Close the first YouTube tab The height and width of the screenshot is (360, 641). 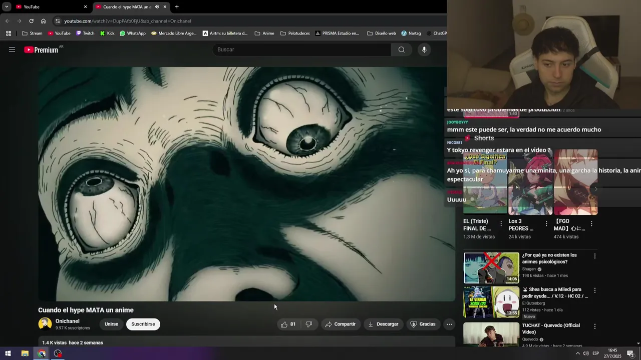(85, 7)
